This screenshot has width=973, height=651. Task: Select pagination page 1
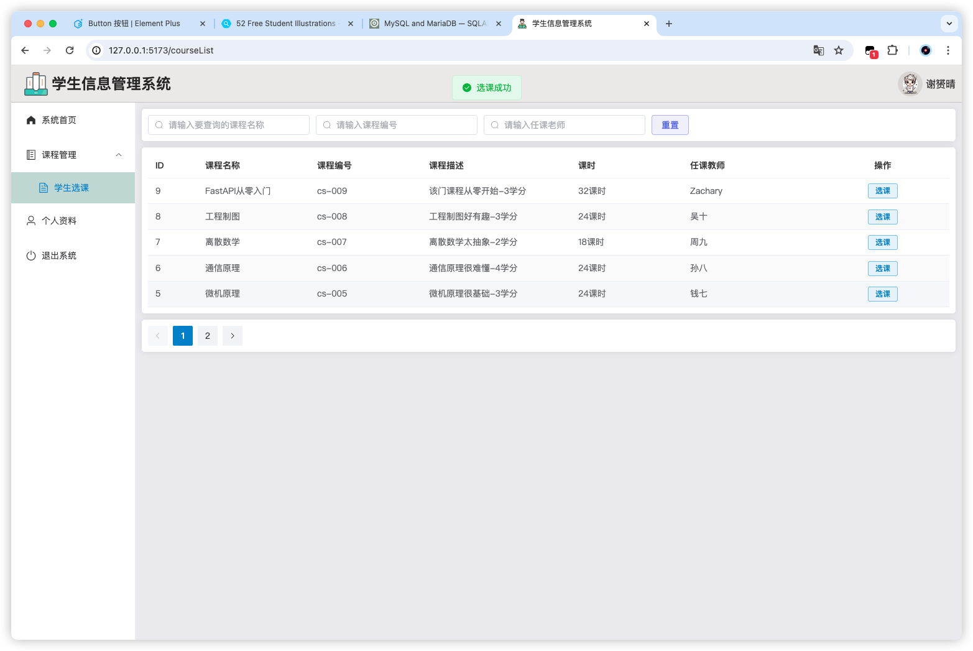pyautogui.click(x=183, y=336)
